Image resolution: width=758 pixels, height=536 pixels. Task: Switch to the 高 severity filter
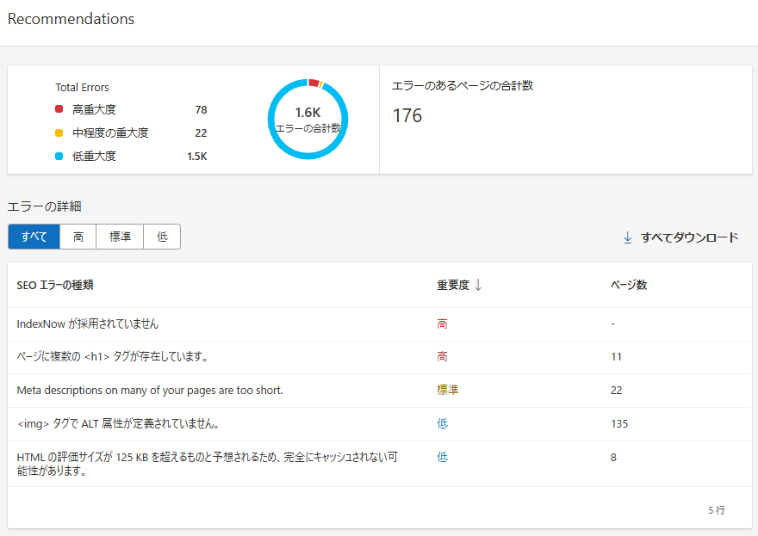78,237
